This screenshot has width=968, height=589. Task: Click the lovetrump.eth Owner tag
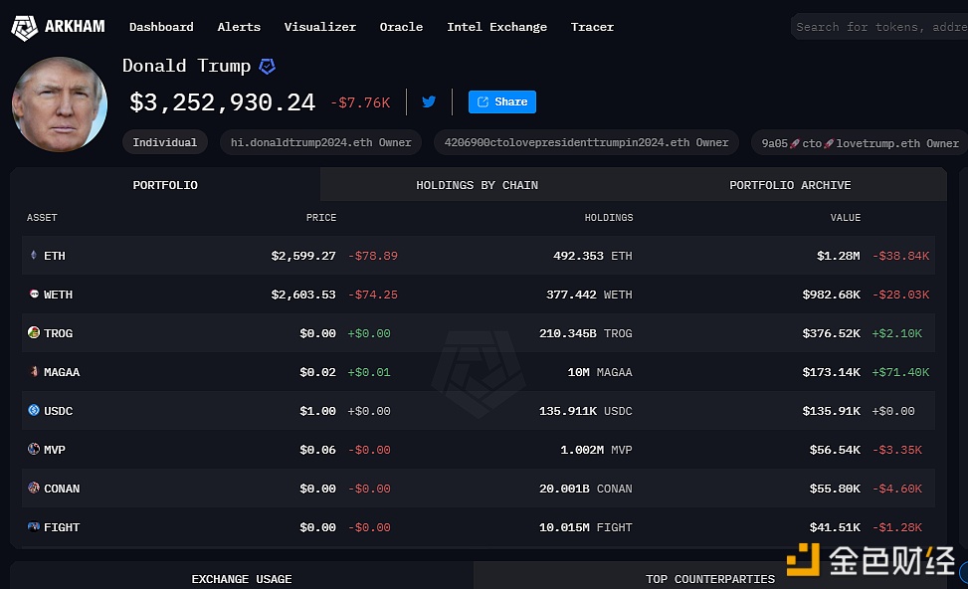pos(860,142)
